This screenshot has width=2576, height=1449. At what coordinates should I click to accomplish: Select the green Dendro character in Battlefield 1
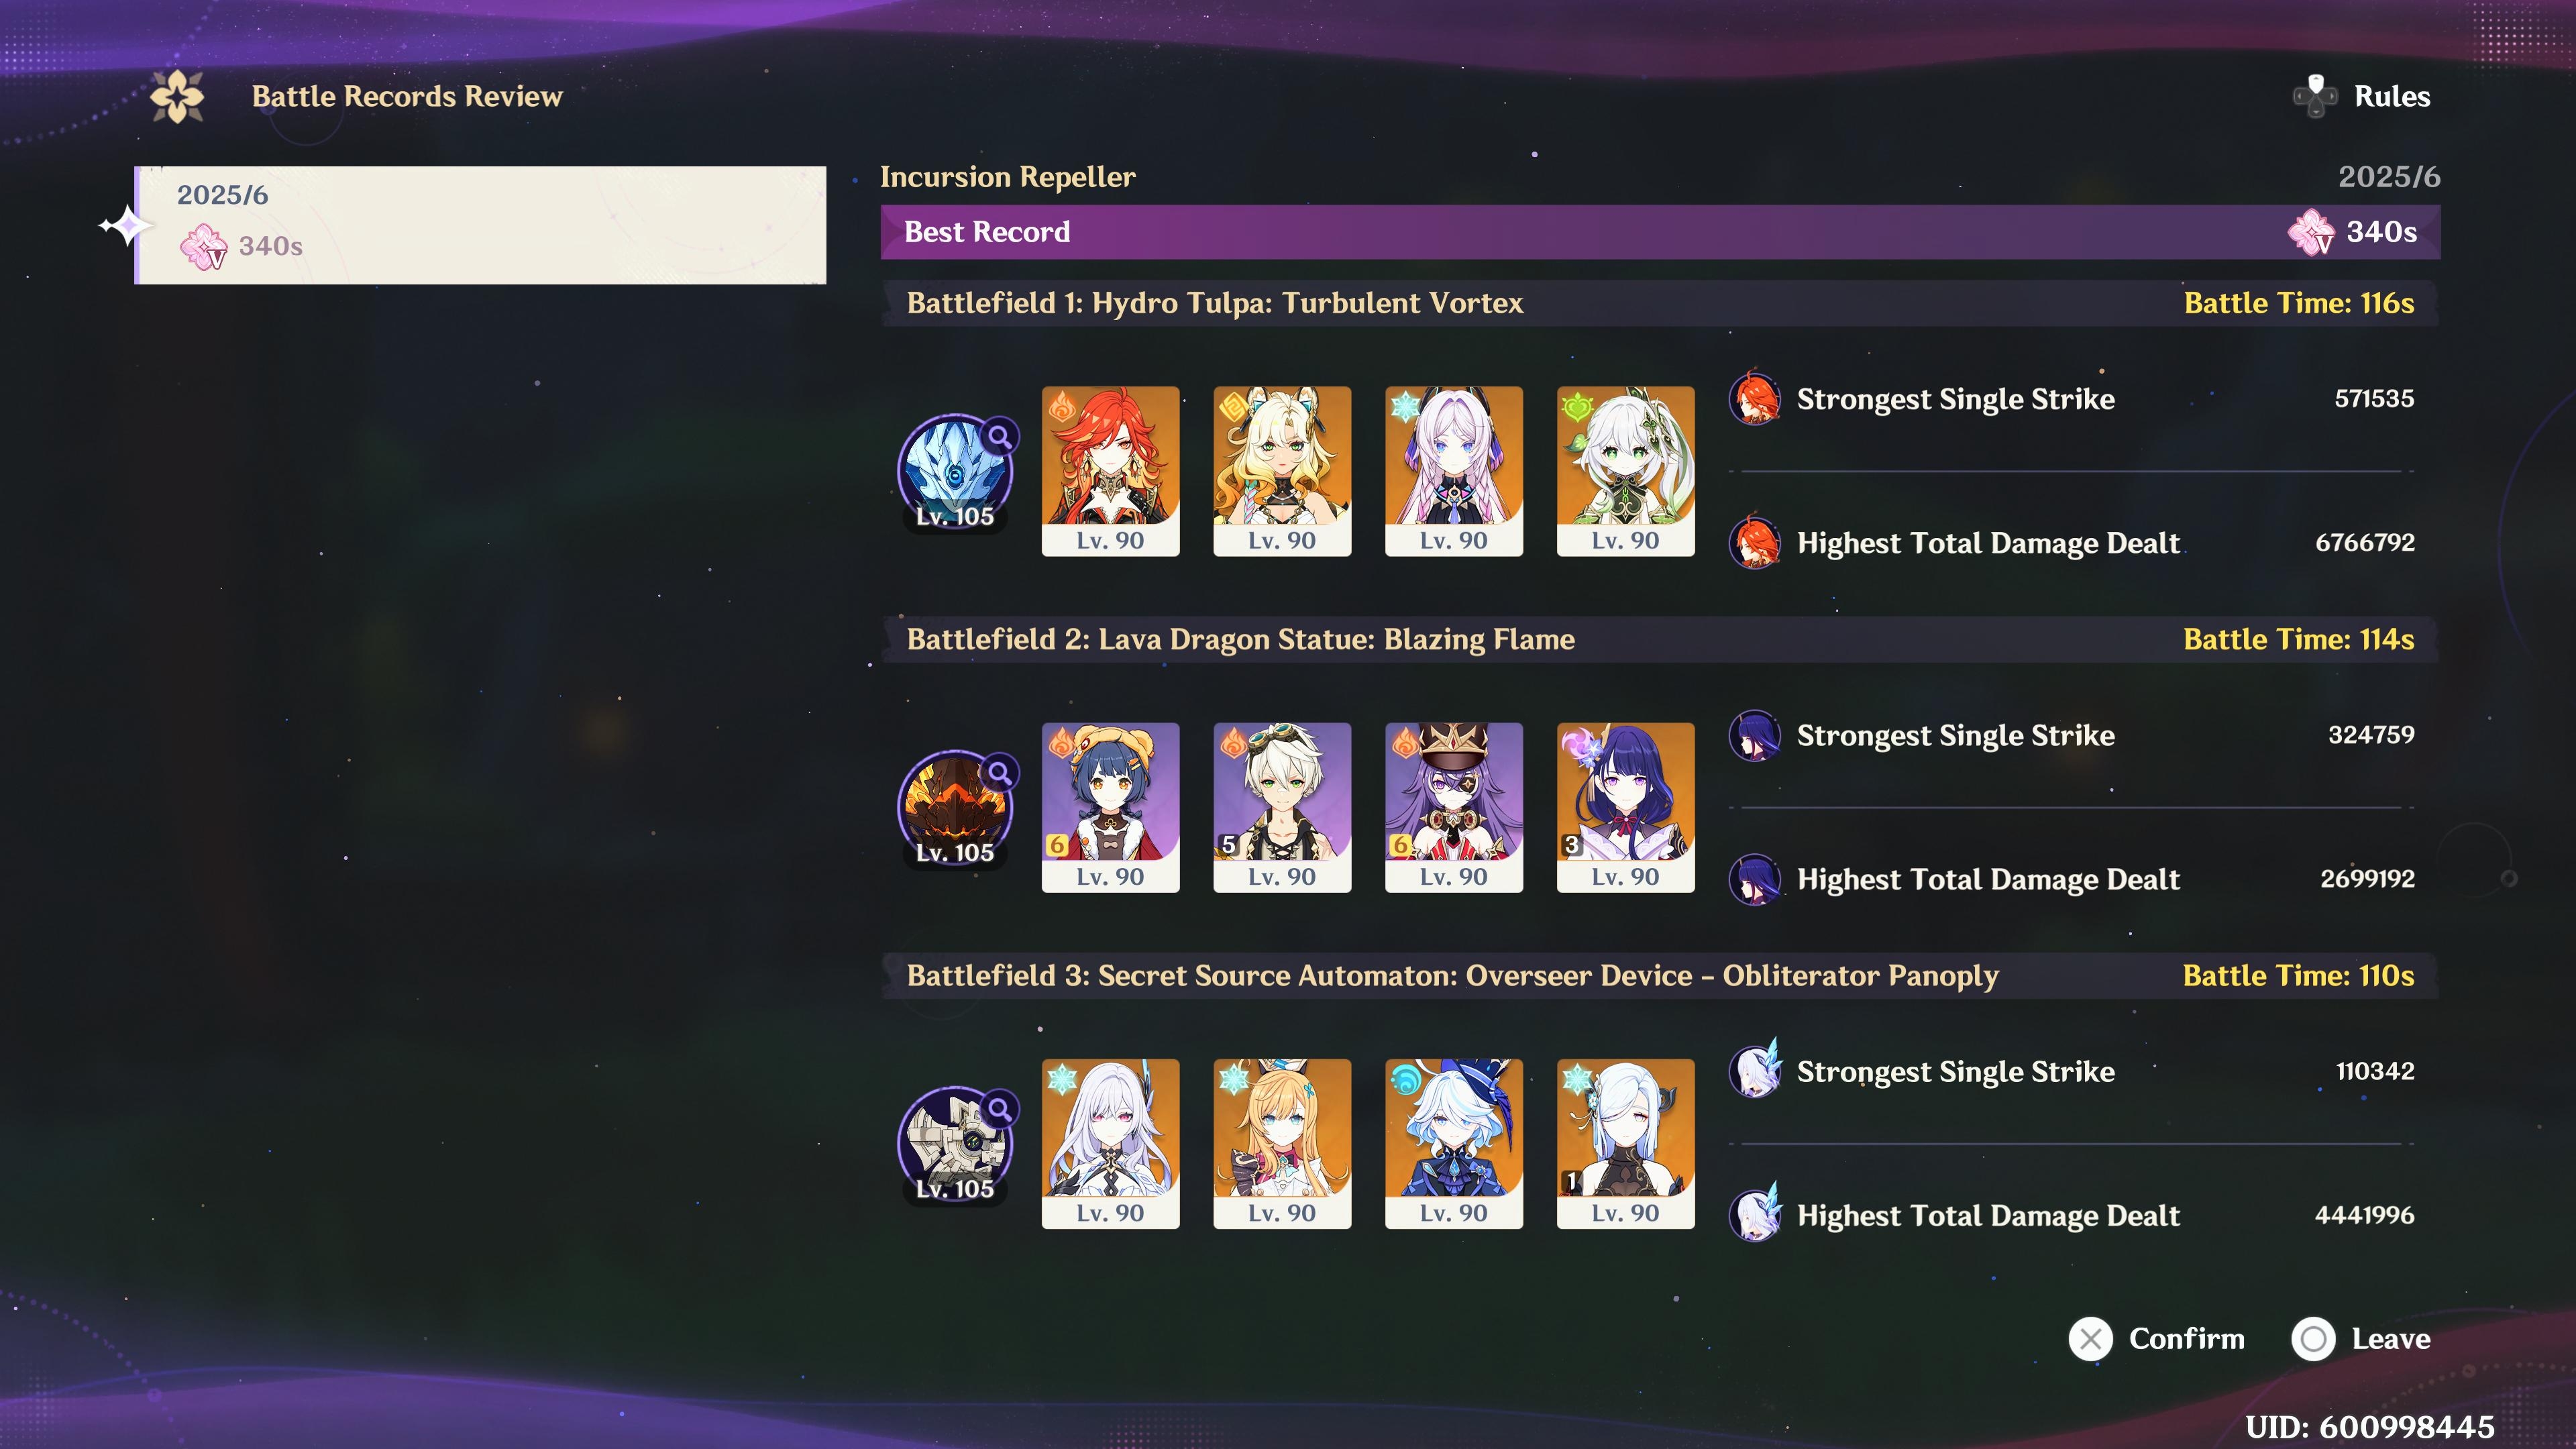(x=1625, y=471)
